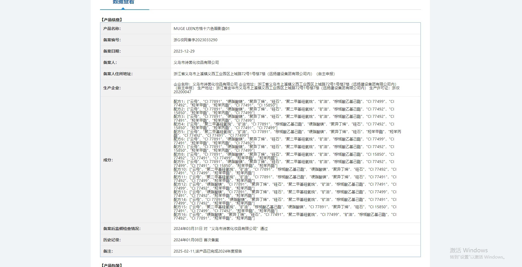Click the 配方13 ingredient list

click(x=285, y=194)
